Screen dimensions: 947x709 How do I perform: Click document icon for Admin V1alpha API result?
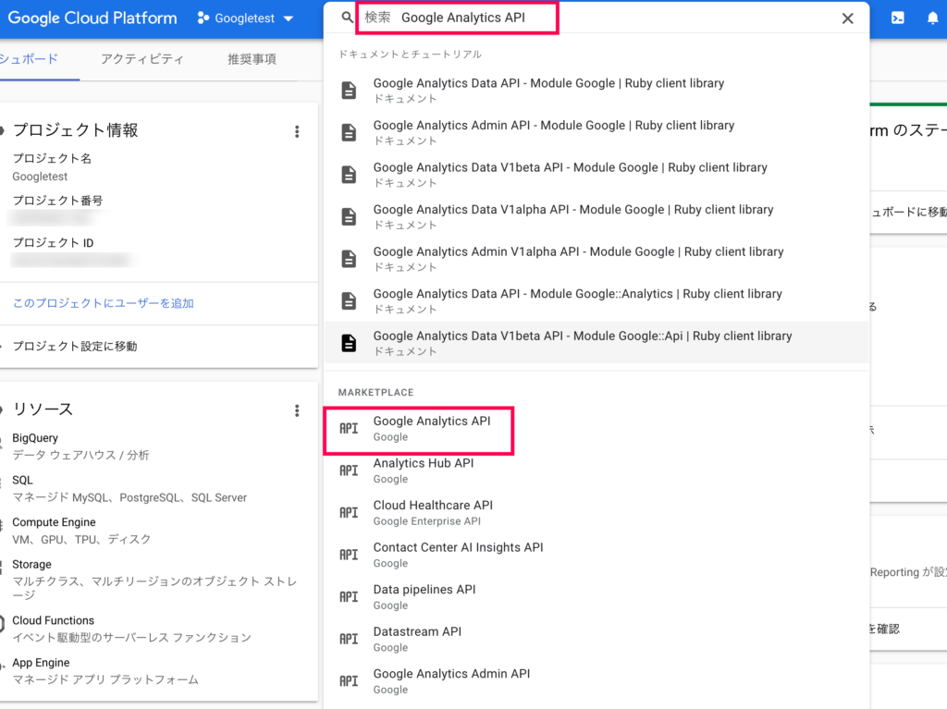click(349, 259)
